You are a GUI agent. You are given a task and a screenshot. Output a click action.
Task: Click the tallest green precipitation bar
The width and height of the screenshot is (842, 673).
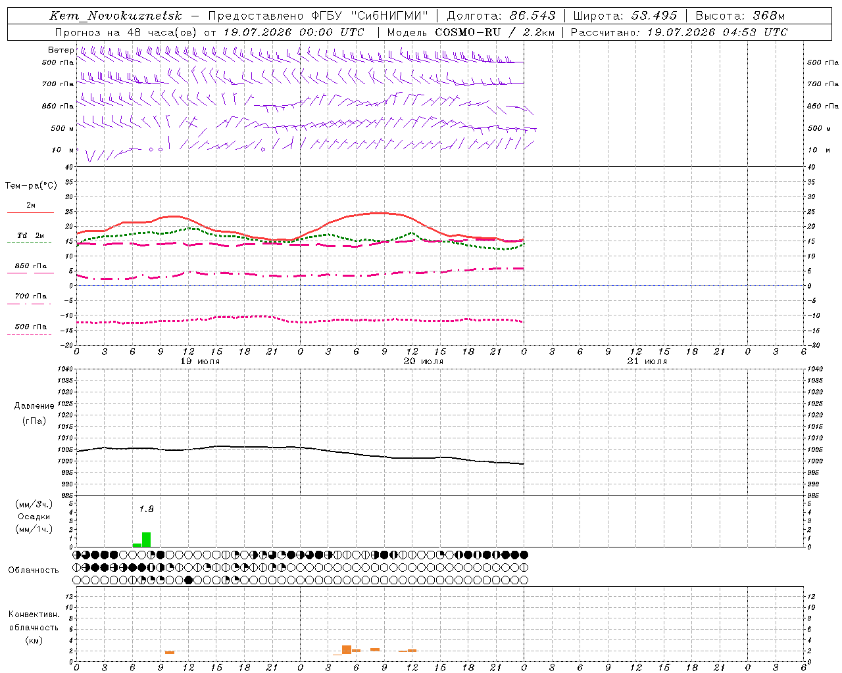[x=146, y=540]
